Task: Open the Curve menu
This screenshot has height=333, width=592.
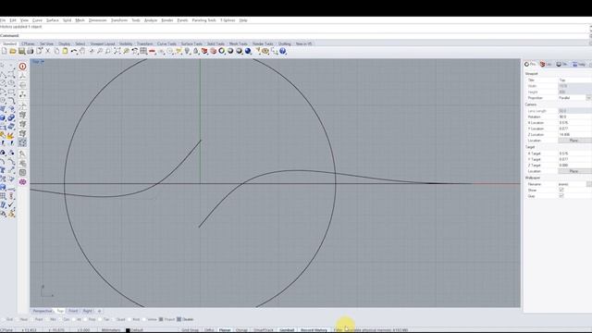Action: pyautogui.click(x=37, y=20)
